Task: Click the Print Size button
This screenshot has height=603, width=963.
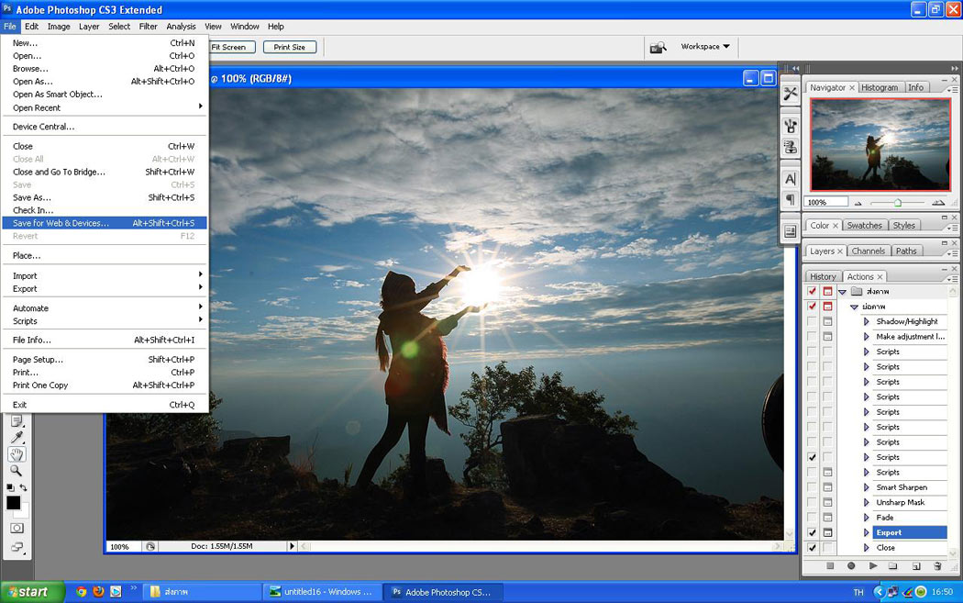Action: click(x=290, y=47)
